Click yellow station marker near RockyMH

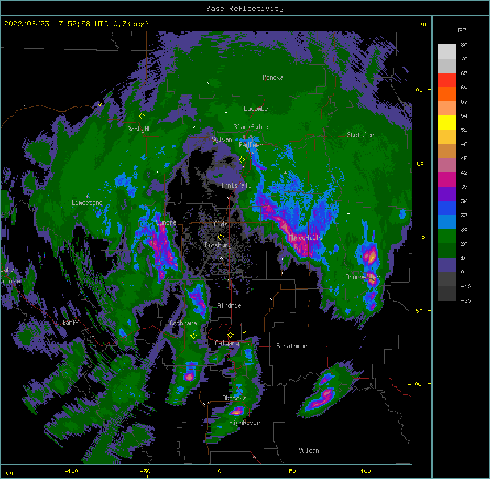tap(142, 115)
